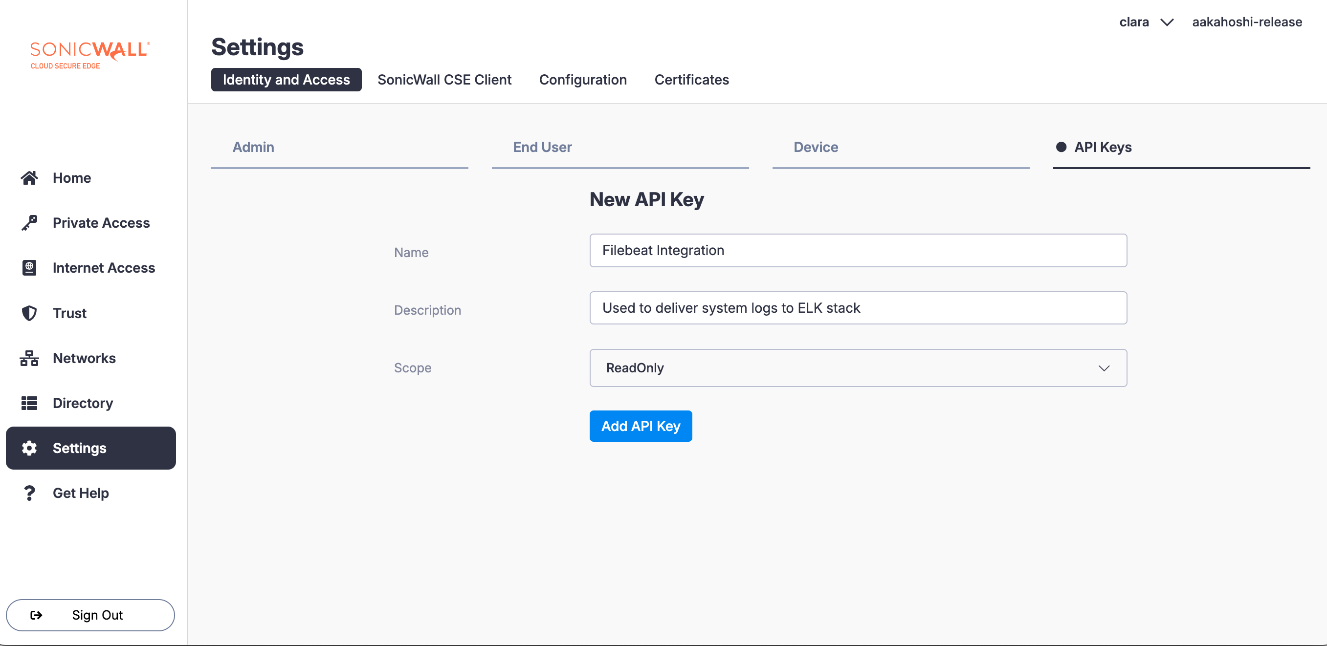The height and width of the screenshot is (646, 1327).
Task: Open the Admin sub-tab
Action: (253, 147)
